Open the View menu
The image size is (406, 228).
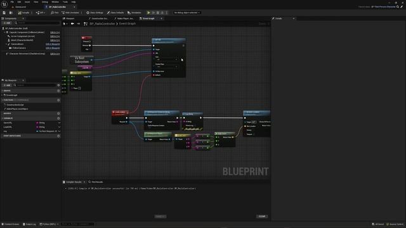click(36, 2)
